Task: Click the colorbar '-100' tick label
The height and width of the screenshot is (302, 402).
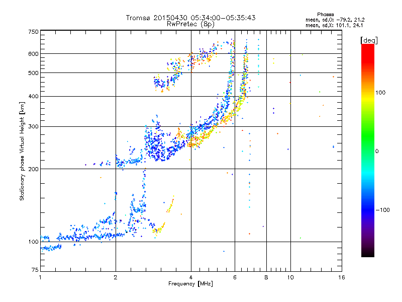Action: pyautogui.click(x=382, y=210)
